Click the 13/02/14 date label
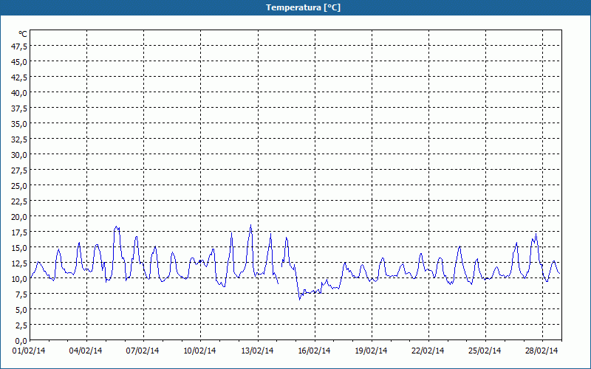Screen dimensions: 591x369 (257, 351)
